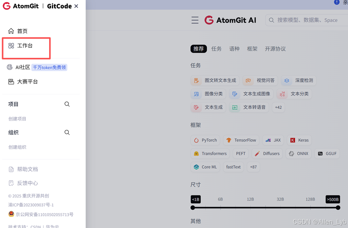This screenshot has height=228, width=348.
Task: Switch to the 框架 tab
Action: pos(252,49)
